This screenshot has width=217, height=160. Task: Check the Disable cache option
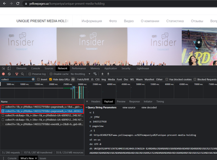pos(51,74)
